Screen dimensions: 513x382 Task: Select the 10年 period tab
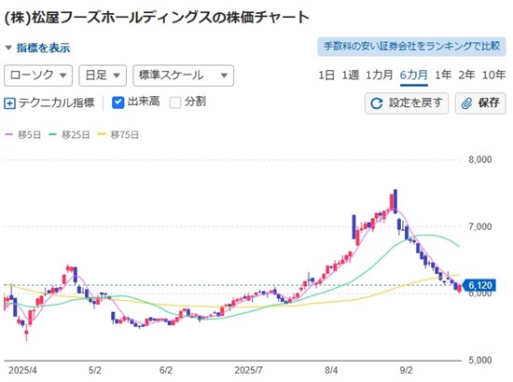click(x=493, y=75)
